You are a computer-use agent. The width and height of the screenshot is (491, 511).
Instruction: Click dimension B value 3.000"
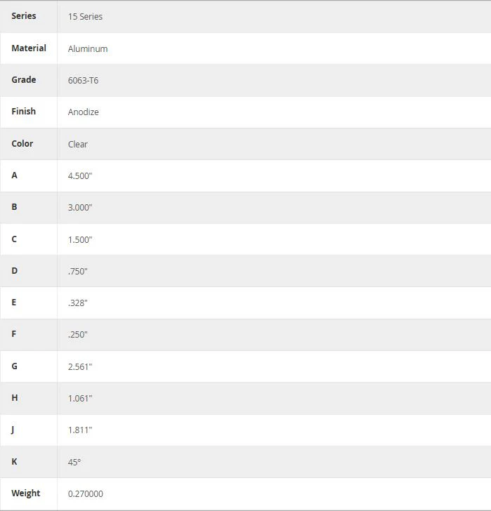pos(80,208)
